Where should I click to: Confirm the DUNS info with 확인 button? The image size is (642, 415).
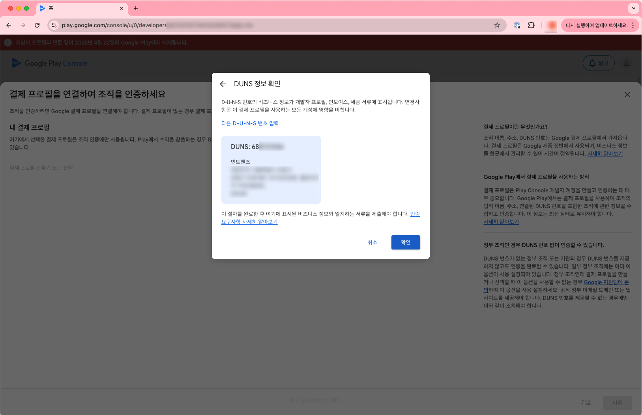[x=406, y=242]
